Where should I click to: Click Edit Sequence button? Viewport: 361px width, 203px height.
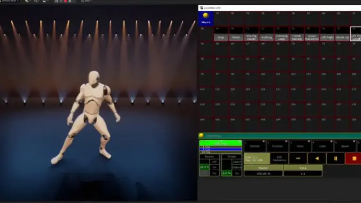click(279, 159)
